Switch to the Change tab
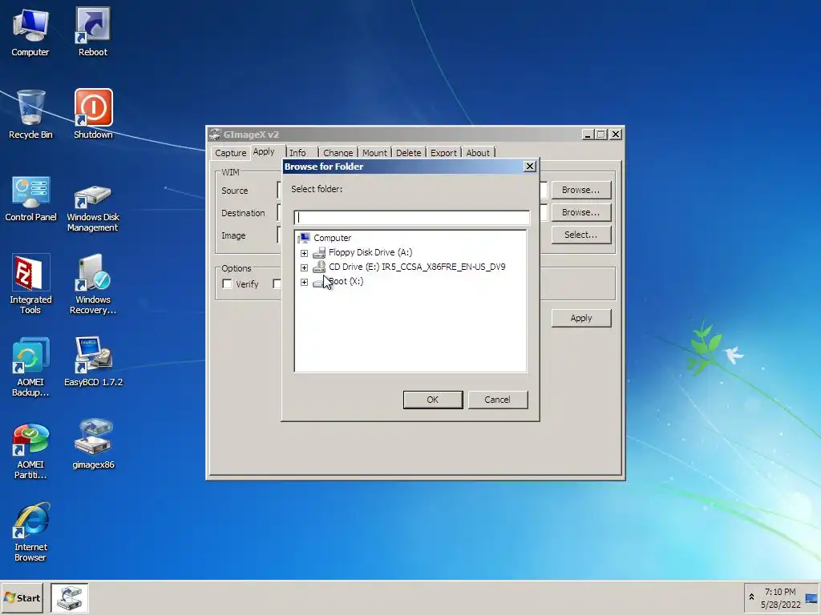 coord(338,153)
